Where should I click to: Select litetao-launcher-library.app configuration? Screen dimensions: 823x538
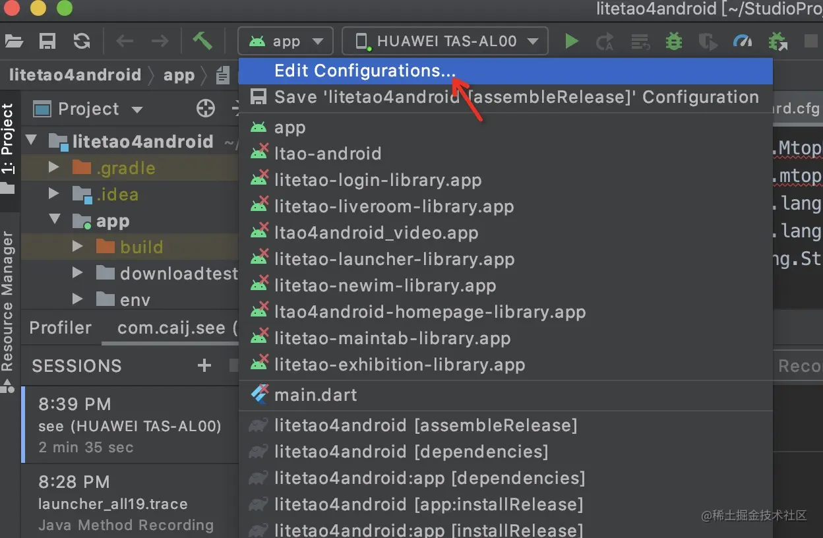505,259
